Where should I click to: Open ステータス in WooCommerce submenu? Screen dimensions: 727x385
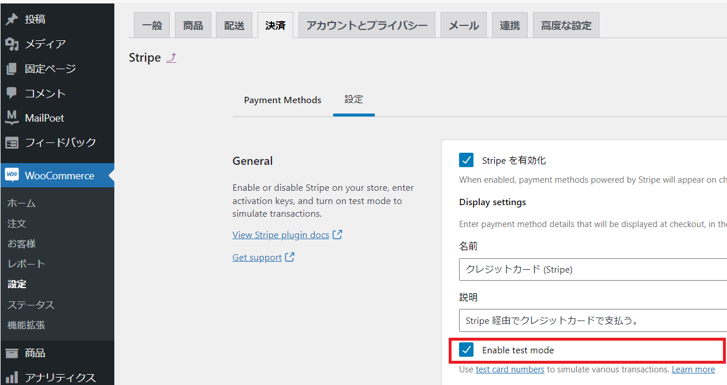[31, 304]
